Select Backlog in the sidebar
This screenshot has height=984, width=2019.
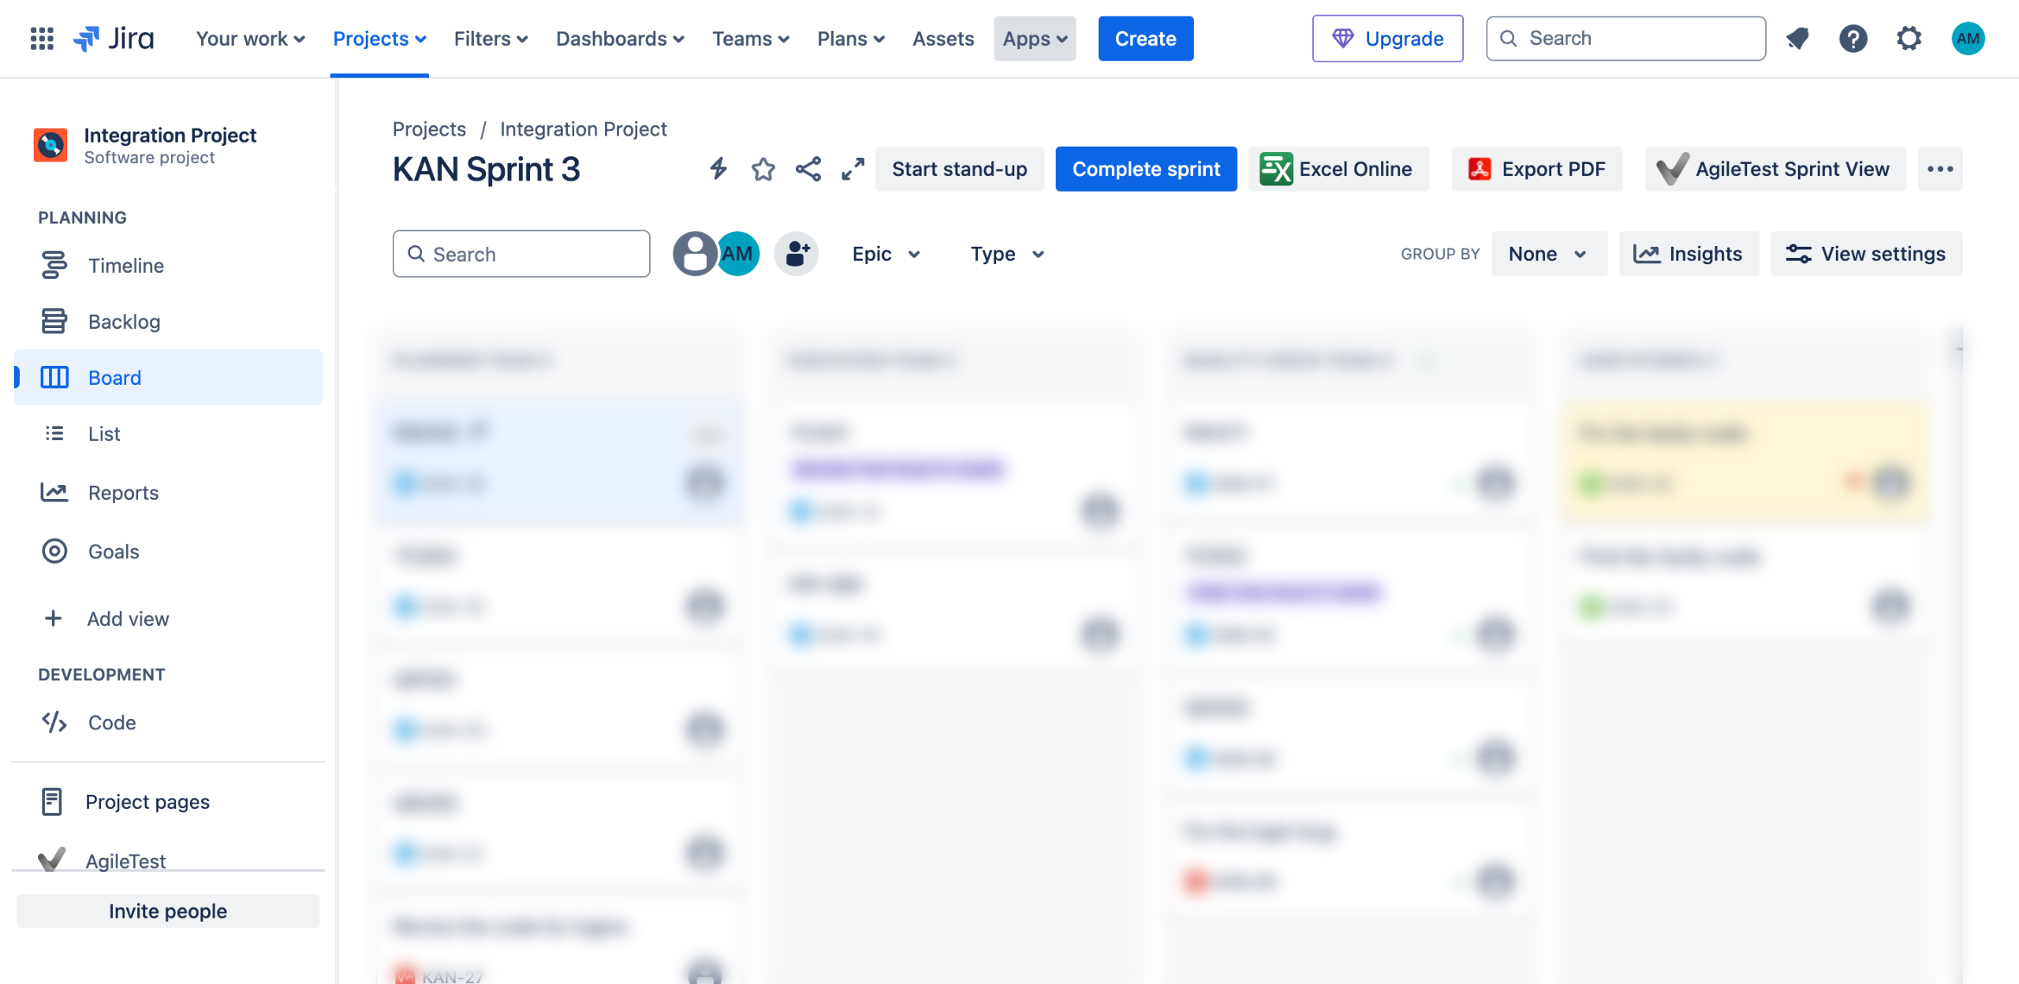click(124, 322)
